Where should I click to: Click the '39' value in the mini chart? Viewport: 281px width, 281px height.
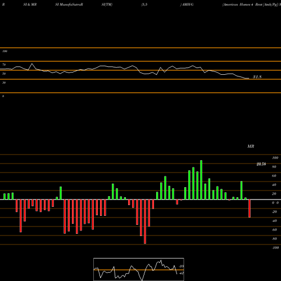(182, 266)
